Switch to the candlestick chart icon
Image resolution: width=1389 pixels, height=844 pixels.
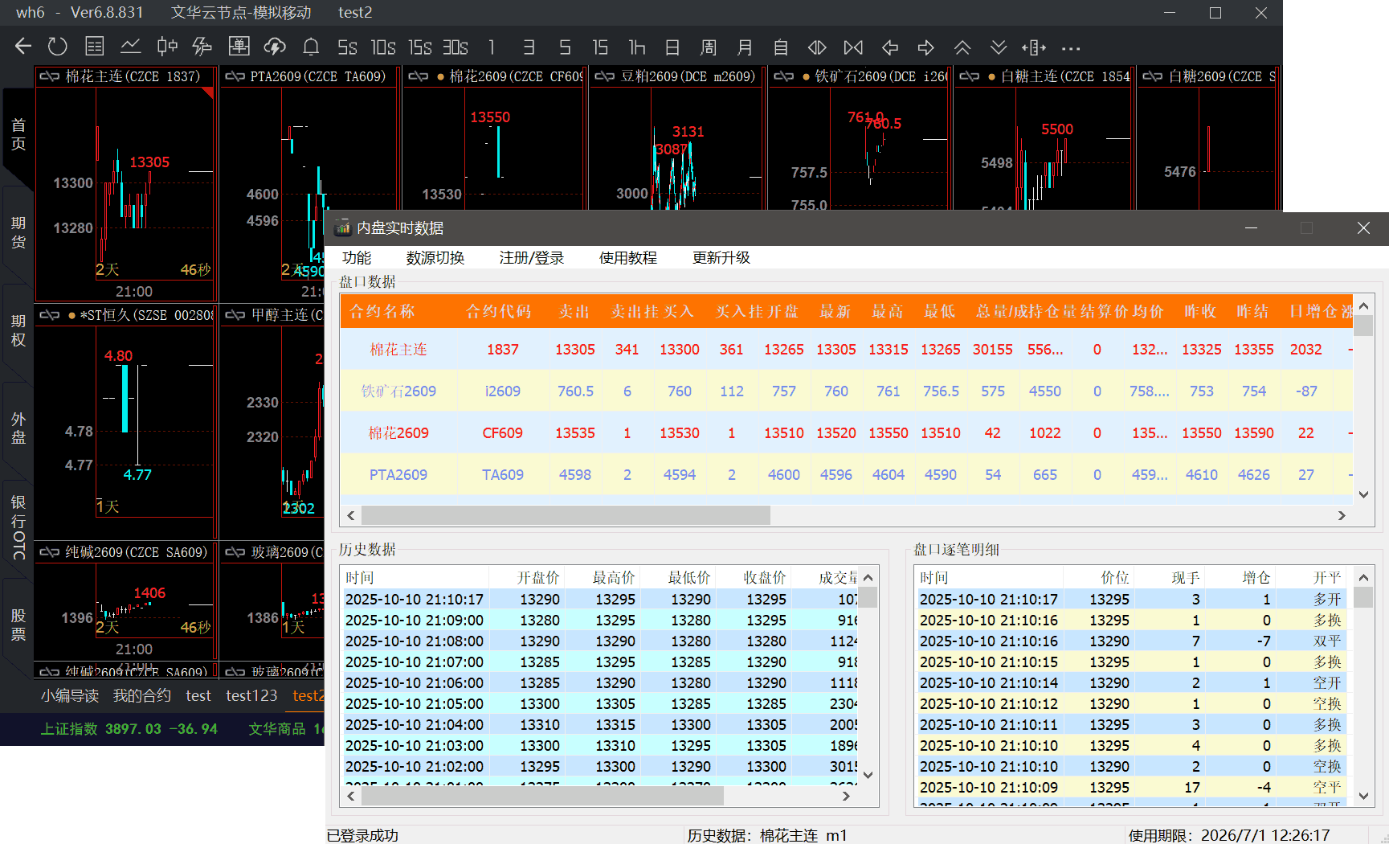pyautogui.click(x=167, y=47)
